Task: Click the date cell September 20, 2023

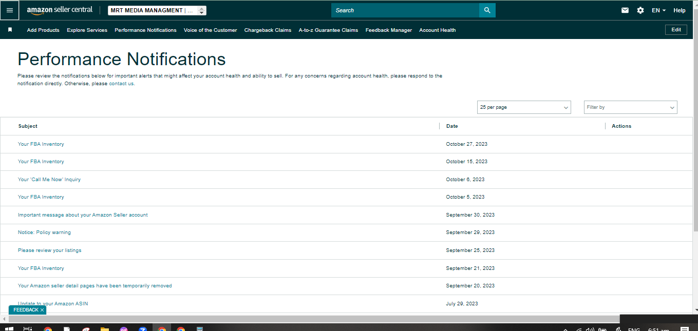Action: [470, 286]
